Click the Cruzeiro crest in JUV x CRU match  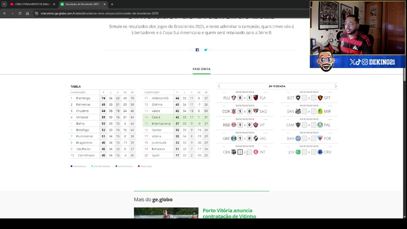[320, 152]
